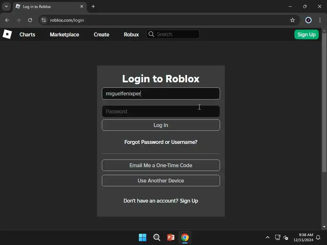
Task: Bookmark this page with the star icon
Action: click(293, 20)
